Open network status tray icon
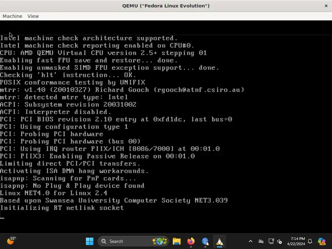Screen dimensions: 332x249 point(271,241)
